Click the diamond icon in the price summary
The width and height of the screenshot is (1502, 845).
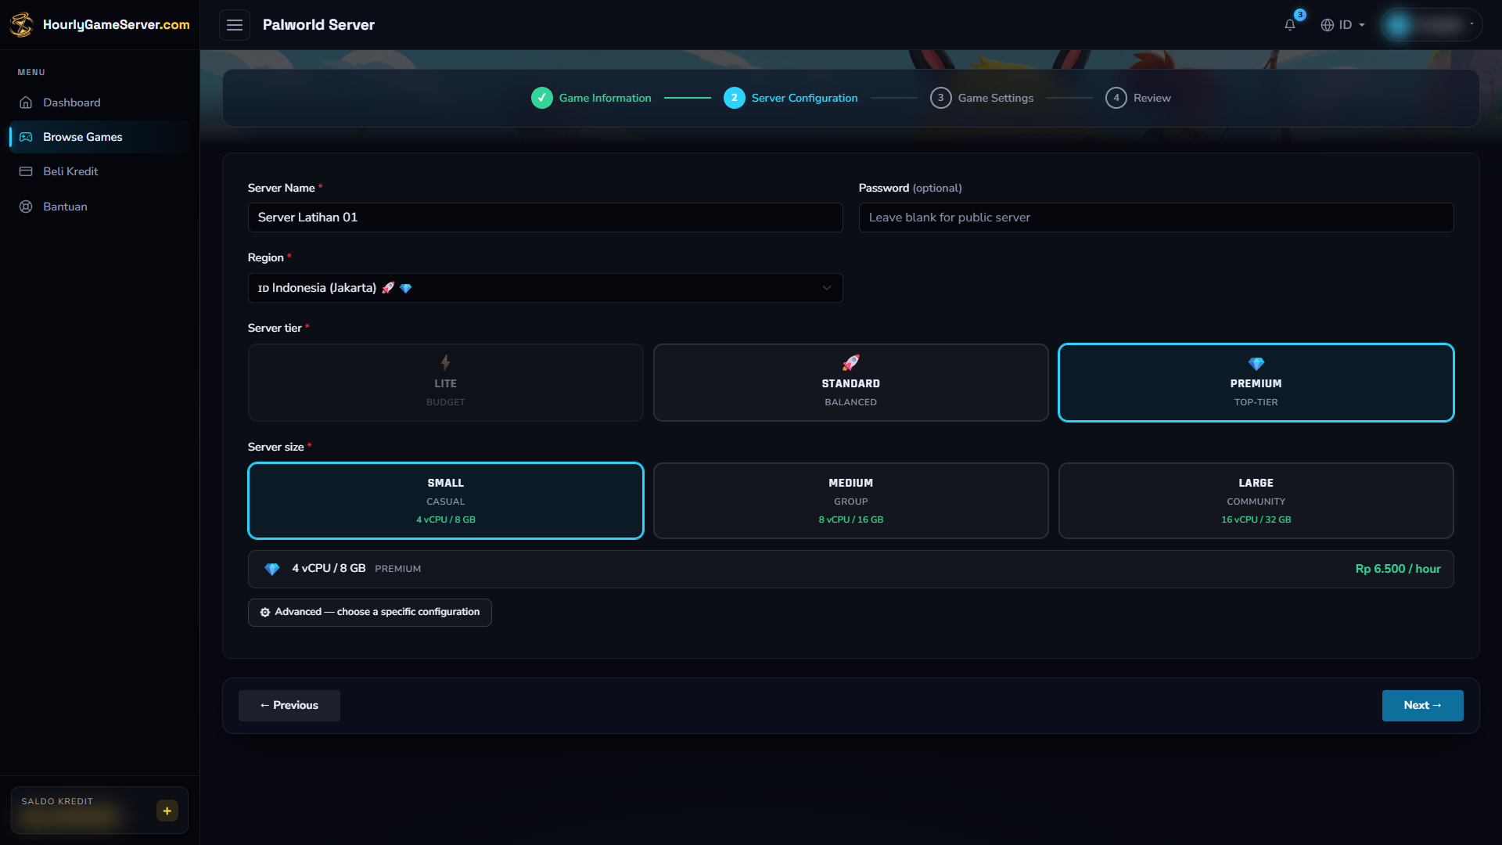(271, 569)
